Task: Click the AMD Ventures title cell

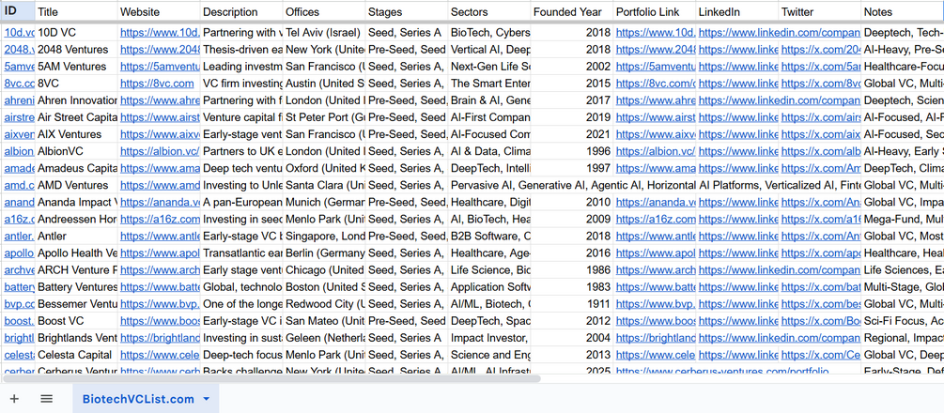Action: pyautogui.click(x=76, y=185)
